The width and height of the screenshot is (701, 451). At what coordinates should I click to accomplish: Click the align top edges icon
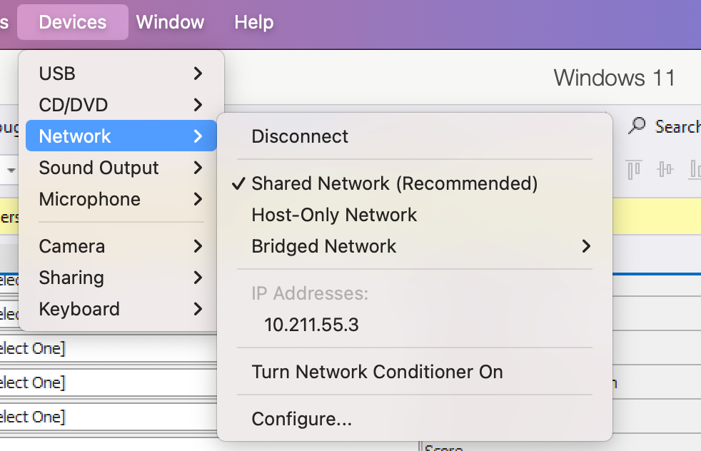coord(634,169)
